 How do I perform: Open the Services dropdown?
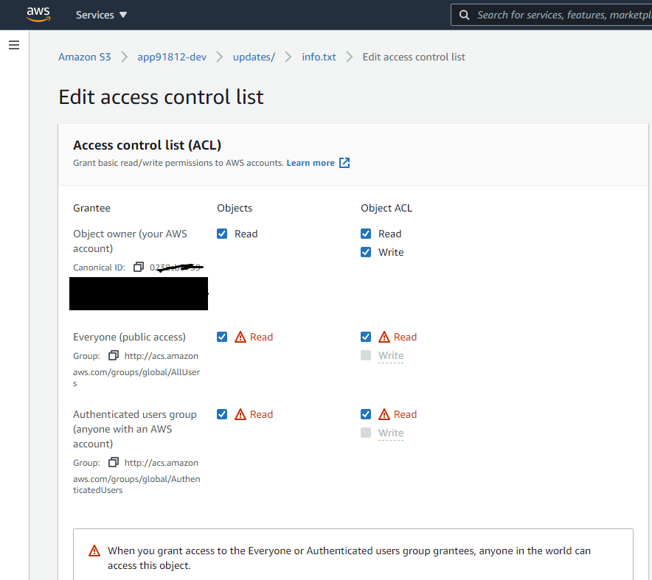[x=100, y=14]
